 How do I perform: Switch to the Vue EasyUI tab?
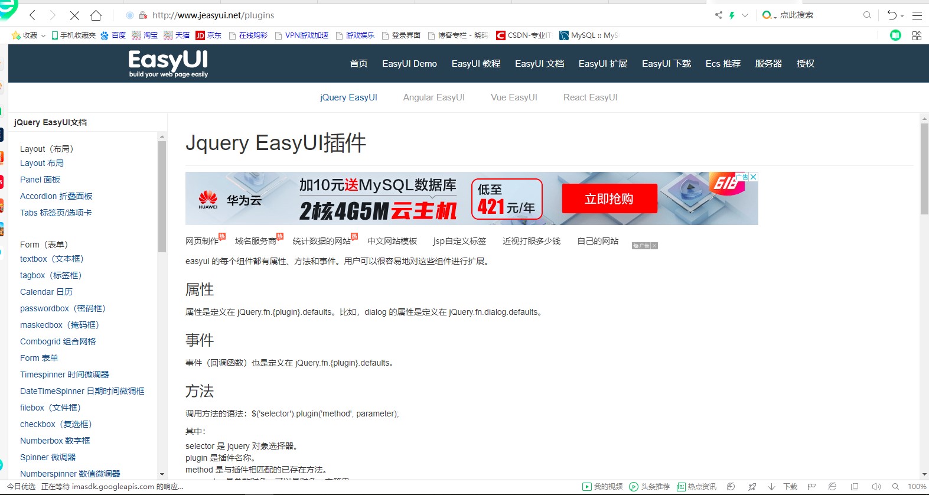pyautogui.click(x=514, y=97)
